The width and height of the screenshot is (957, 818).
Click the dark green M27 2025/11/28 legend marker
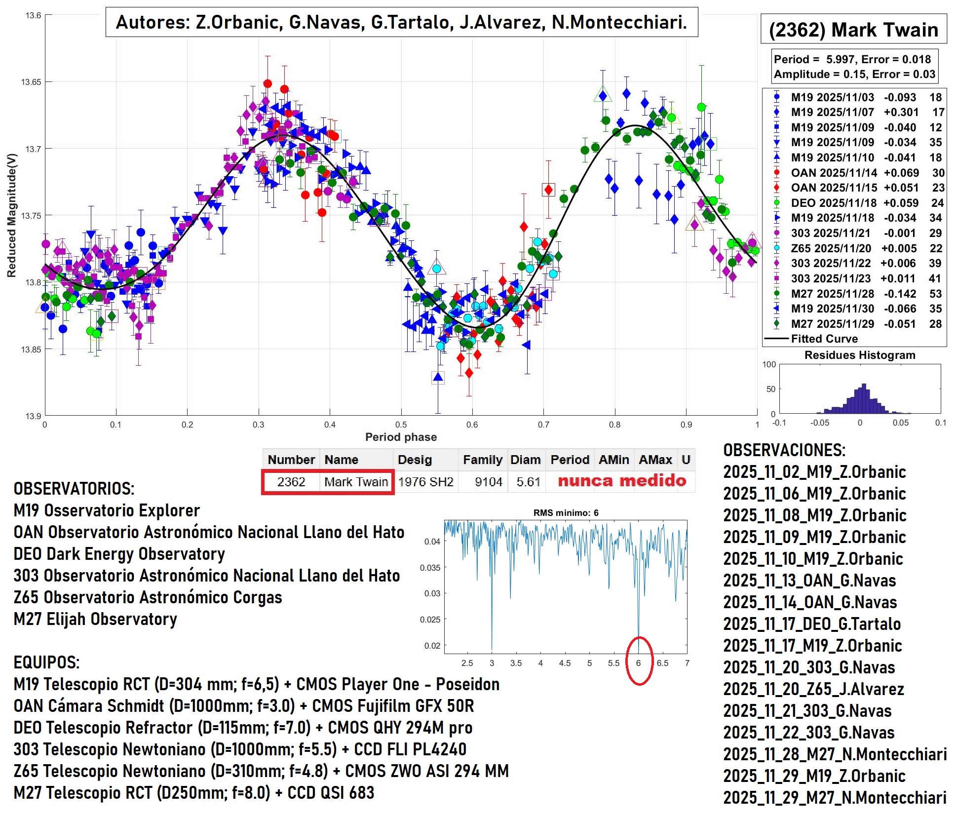coord(776,294)
